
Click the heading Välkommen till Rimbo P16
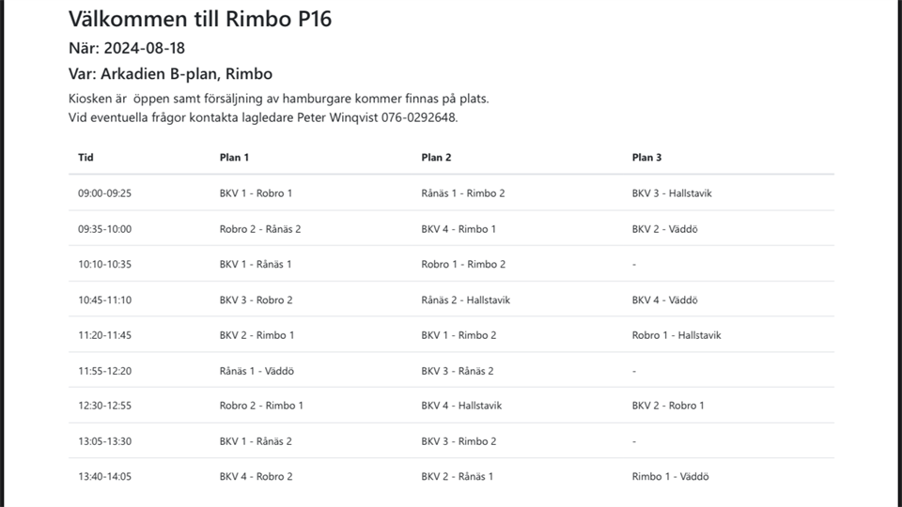pyautogui.click(x=199, y=18)
